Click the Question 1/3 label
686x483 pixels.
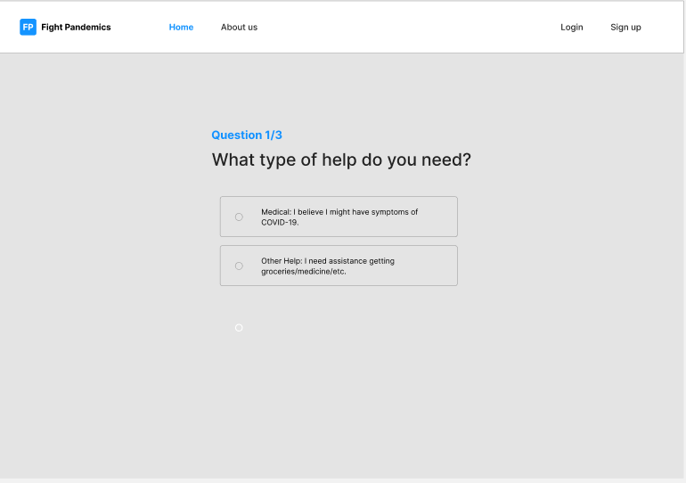[247, 135]
